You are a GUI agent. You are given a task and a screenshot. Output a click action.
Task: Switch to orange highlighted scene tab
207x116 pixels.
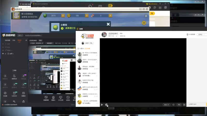coord(19,40)
